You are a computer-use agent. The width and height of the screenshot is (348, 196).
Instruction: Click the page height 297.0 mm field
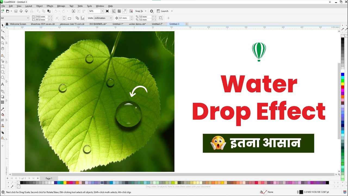point(42,20)
